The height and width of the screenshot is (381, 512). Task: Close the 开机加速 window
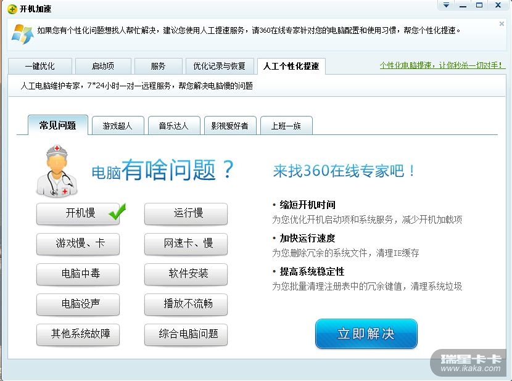[x=498, y=5]
